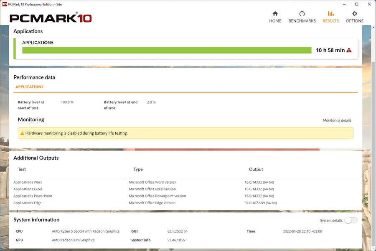The width and height of the screenshot is (376, 251).
Task: Open the RESULTS bar chart icon
Action: [x=331, y=13]
